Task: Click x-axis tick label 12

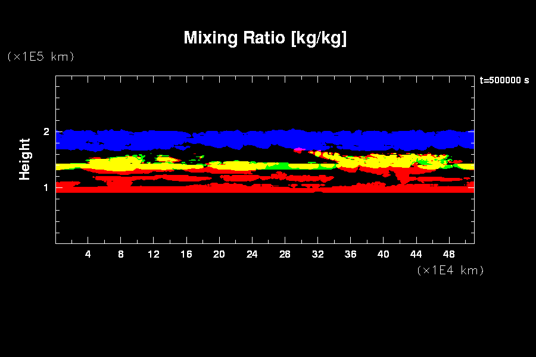Action: 154,254
